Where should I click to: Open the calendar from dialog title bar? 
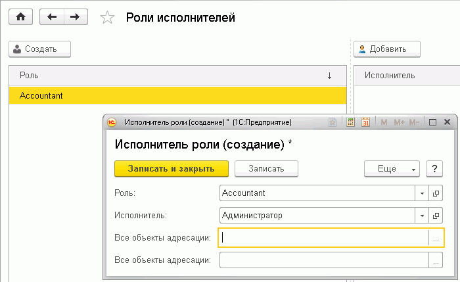pos(366,122)
